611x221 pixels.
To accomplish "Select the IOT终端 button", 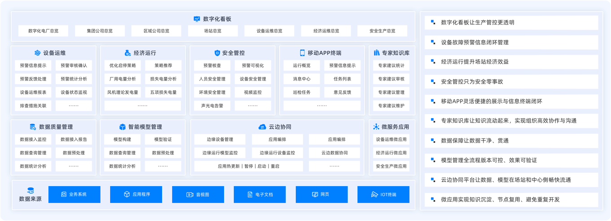I will (x=383, y=195).
